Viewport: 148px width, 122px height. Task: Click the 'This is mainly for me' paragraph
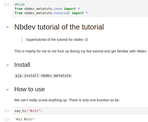point(81,51)
